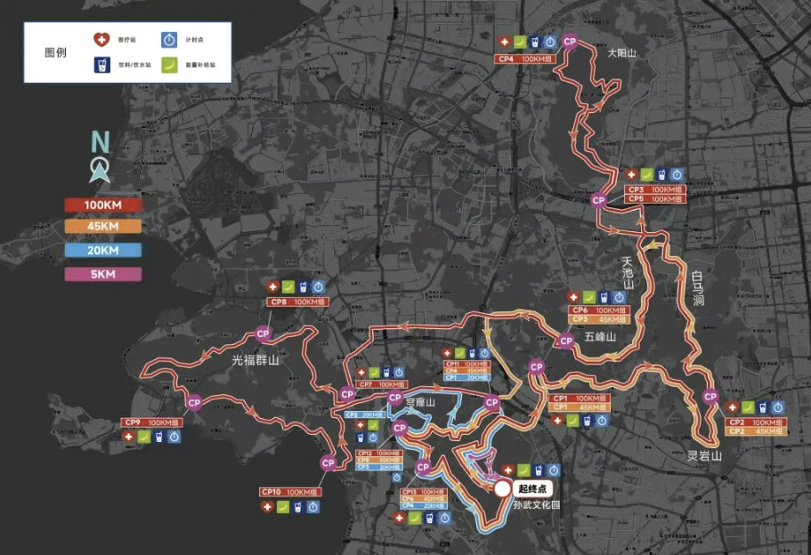The width and height of the screenshot is (811, 555).
Task: Click the stopwatch icon above the CP8 label
Action: [x=320, y=286]
